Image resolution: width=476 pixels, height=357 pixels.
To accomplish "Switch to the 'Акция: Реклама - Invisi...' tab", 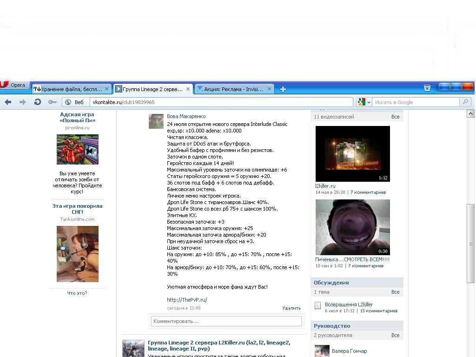I will 234,89.
